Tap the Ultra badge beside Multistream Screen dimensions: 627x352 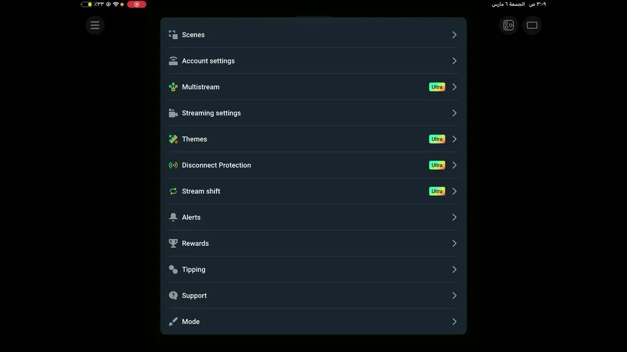click(x=437, y=87)
